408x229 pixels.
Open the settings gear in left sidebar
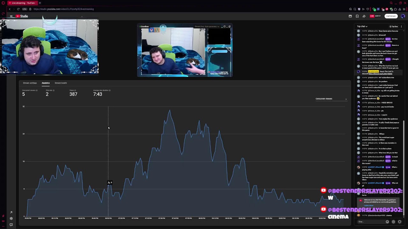[x=11, y=219]
